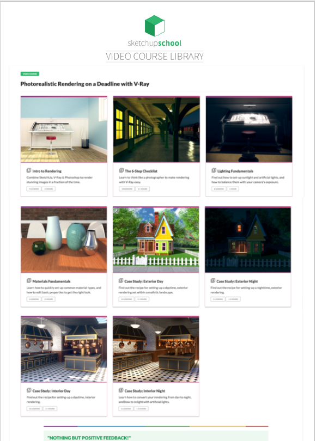Image resolution: width=316 pixels, height=441 pixels.
Task: Click the VIDEO COURSE LIBRARY heading
Action: (155, 56)
